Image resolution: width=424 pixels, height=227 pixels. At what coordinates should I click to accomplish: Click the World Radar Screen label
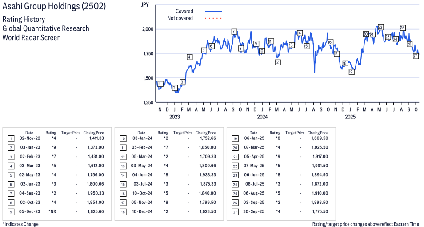pyautogui.click(x=32, y=37)
